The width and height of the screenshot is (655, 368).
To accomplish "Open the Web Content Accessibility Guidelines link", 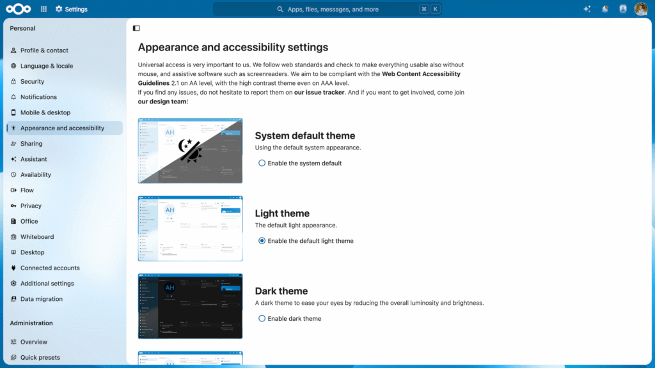I will click(x=421, y=74).
